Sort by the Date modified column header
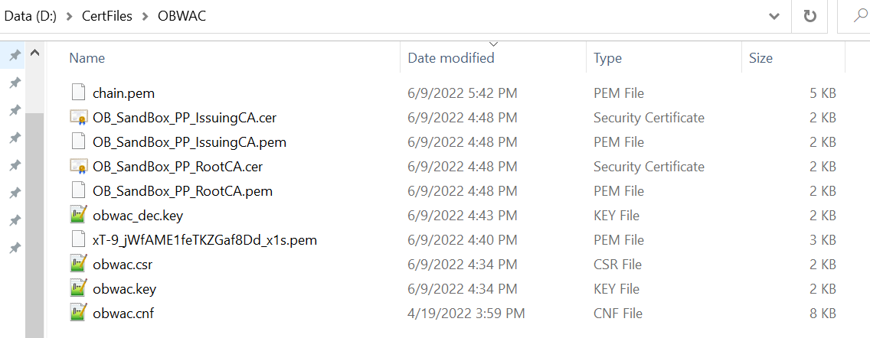 click(450, 58)
